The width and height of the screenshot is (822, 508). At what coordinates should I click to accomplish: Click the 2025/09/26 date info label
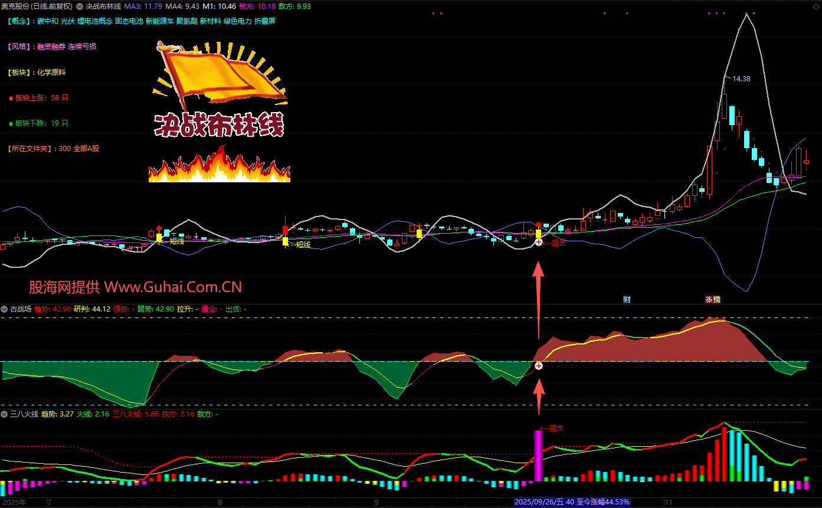point(572,502)
